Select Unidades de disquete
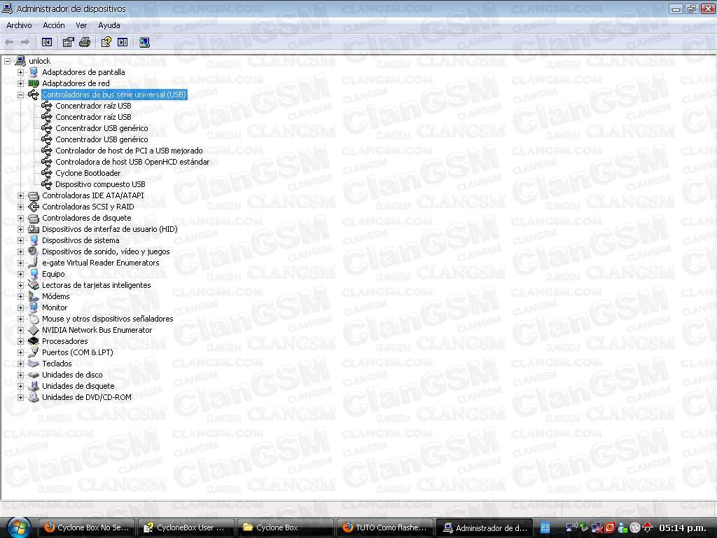This screenshot has width=717, height=538. pyautogui.click(x=78, y=386)
